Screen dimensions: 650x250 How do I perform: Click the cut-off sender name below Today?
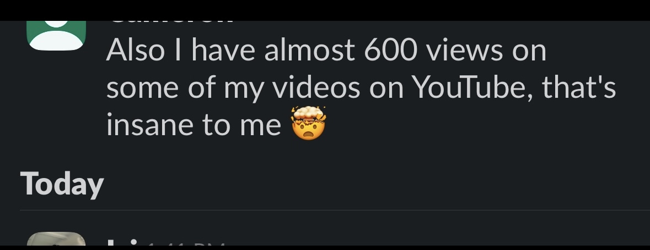tap(119, 243)
